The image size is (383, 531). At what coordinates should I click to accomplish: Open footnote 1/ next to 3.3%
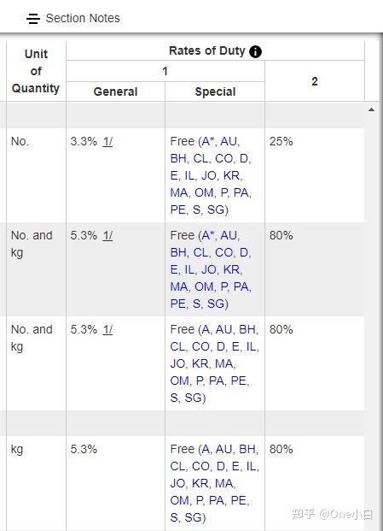tap(107, 141)
